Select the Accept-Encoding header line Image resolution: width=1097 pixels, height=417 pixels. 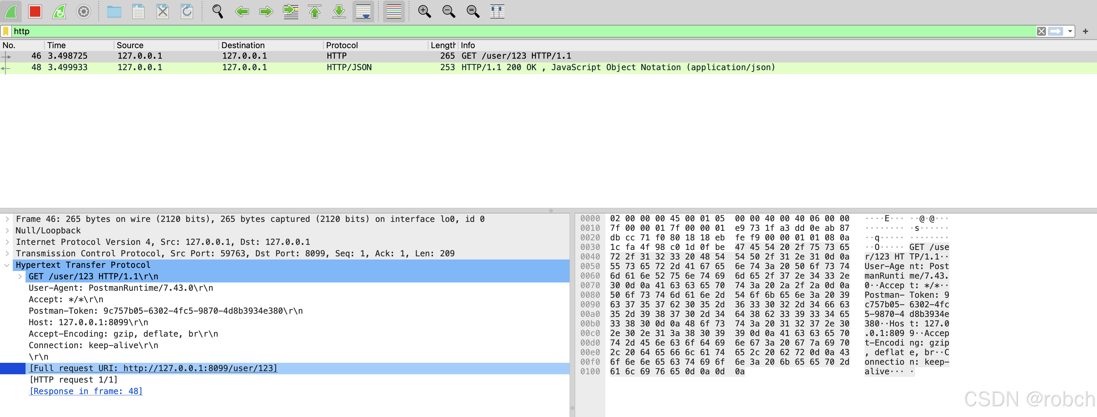(124, 334)
